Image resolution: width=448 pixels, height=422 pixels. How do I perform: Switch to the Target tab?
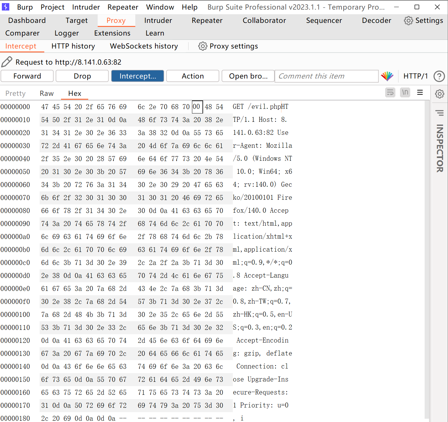(76, 20)
